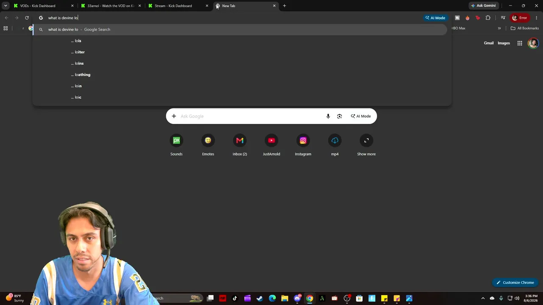
Task: Open the weather widget showing 85°F Sunny
Action: click(14, 298)
